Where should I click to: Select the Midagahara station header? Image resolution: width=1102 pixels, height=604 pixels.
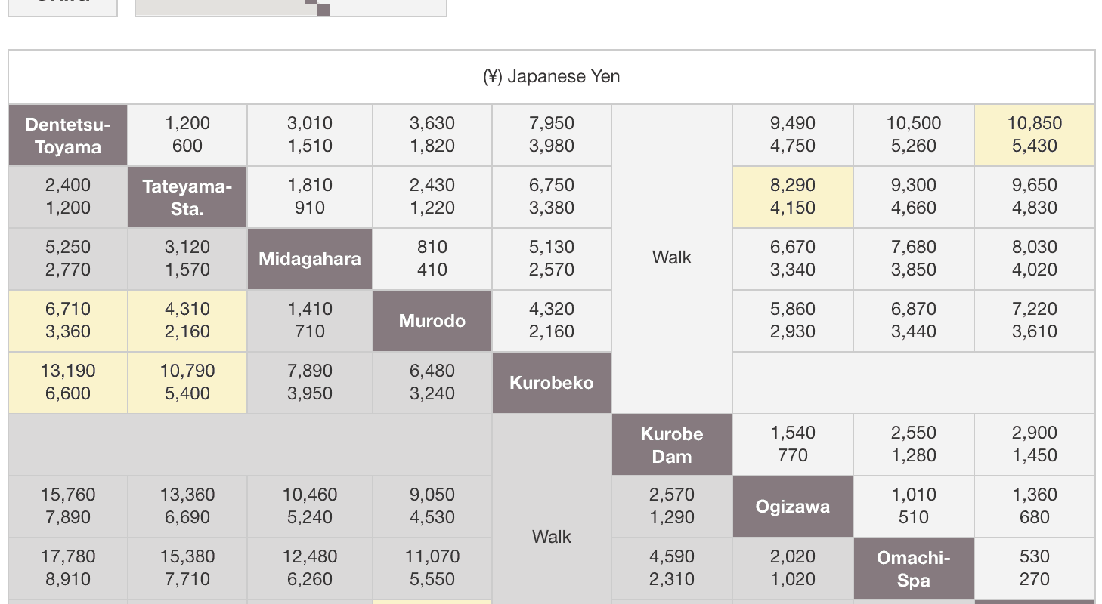[x=310, y=259]
